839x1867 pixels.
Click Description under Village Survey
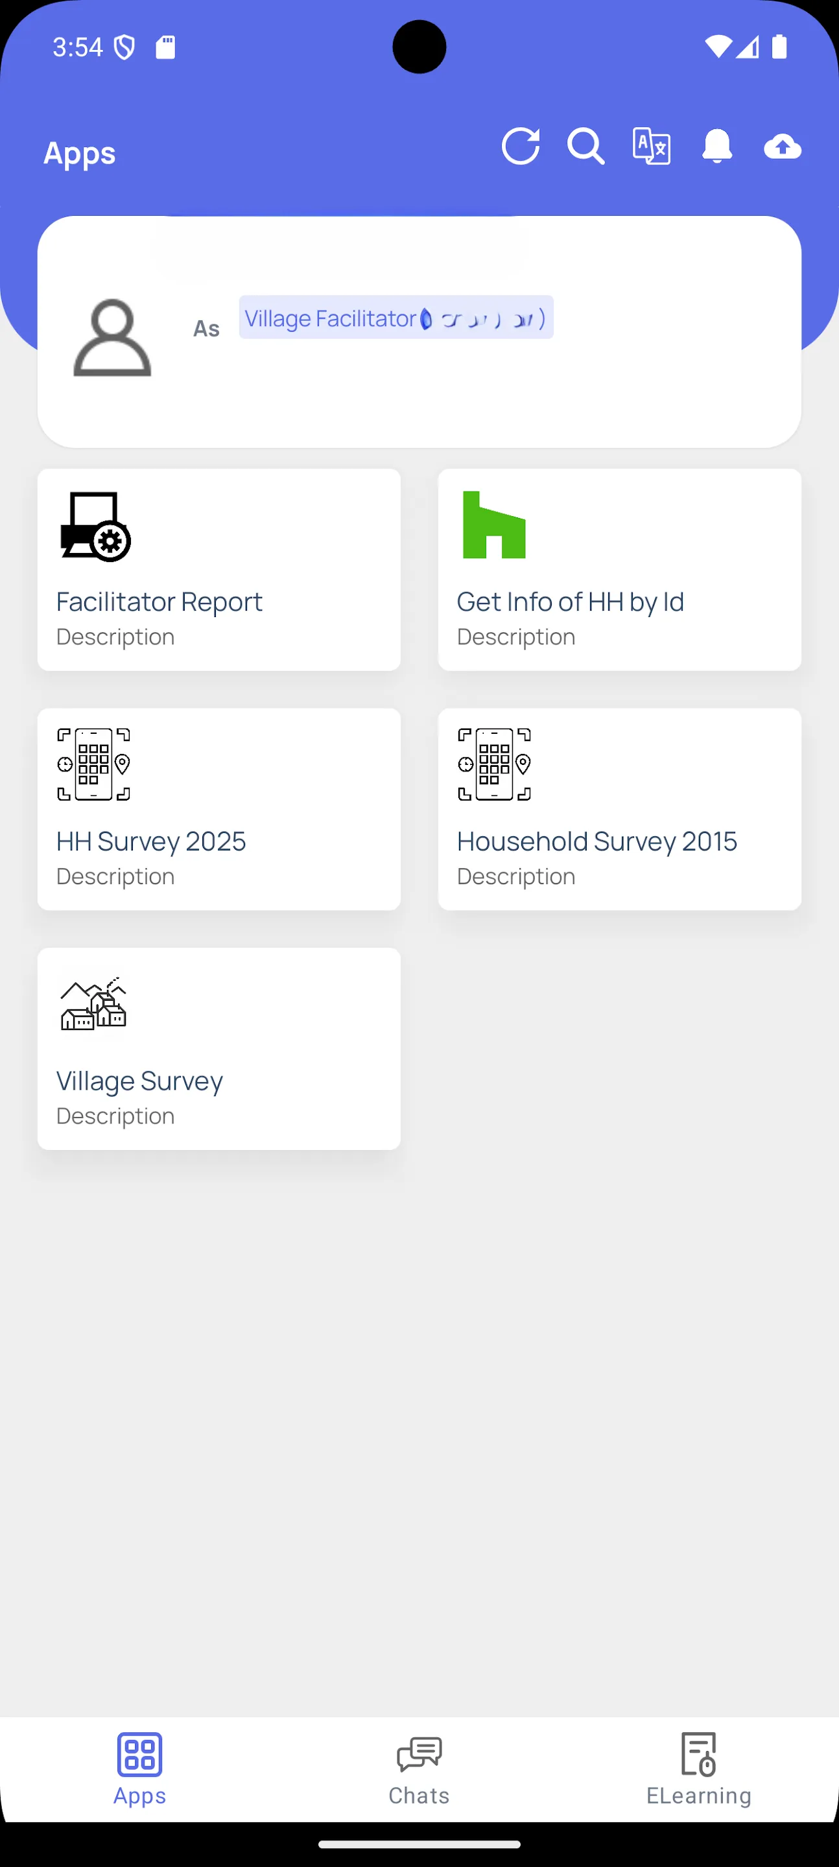point(115,1116)
